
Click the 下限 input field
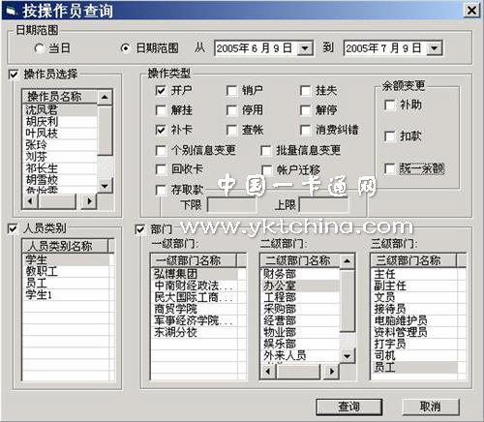[231, 205]
